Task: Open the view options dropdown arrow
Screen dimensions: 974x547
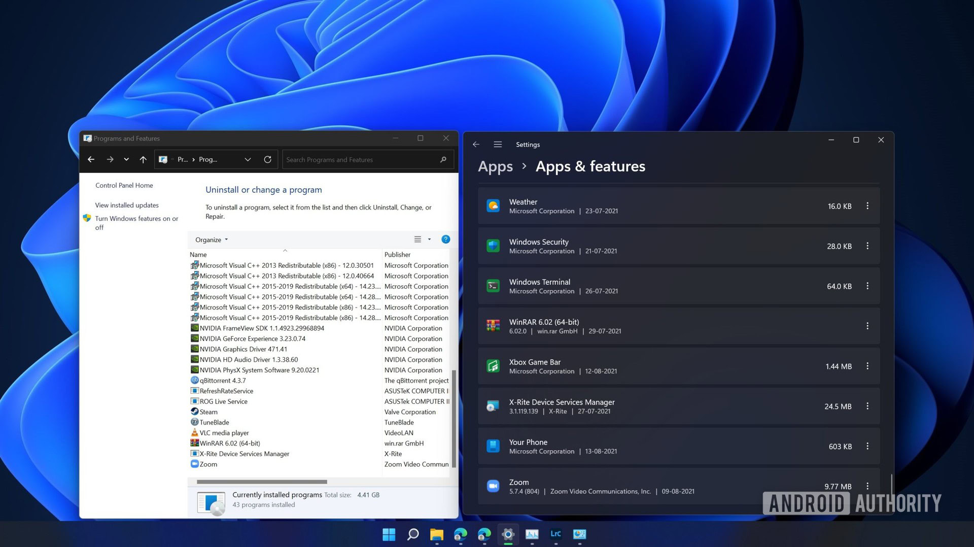Action: (429, 240)
